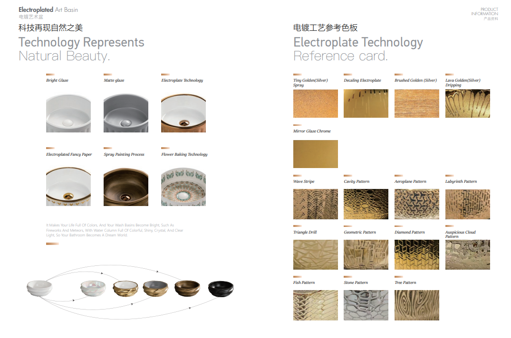Choose the Decaling Electroplate swatch

366,103
